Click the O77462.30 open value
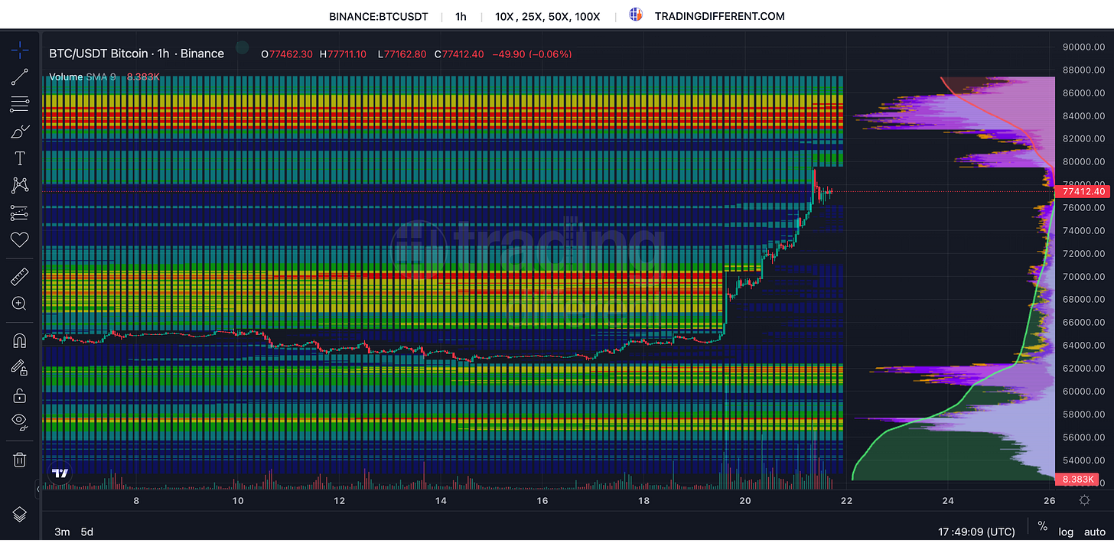Image resolution: width=1114 pixels, height=543 pixels. tap(288, 54)
